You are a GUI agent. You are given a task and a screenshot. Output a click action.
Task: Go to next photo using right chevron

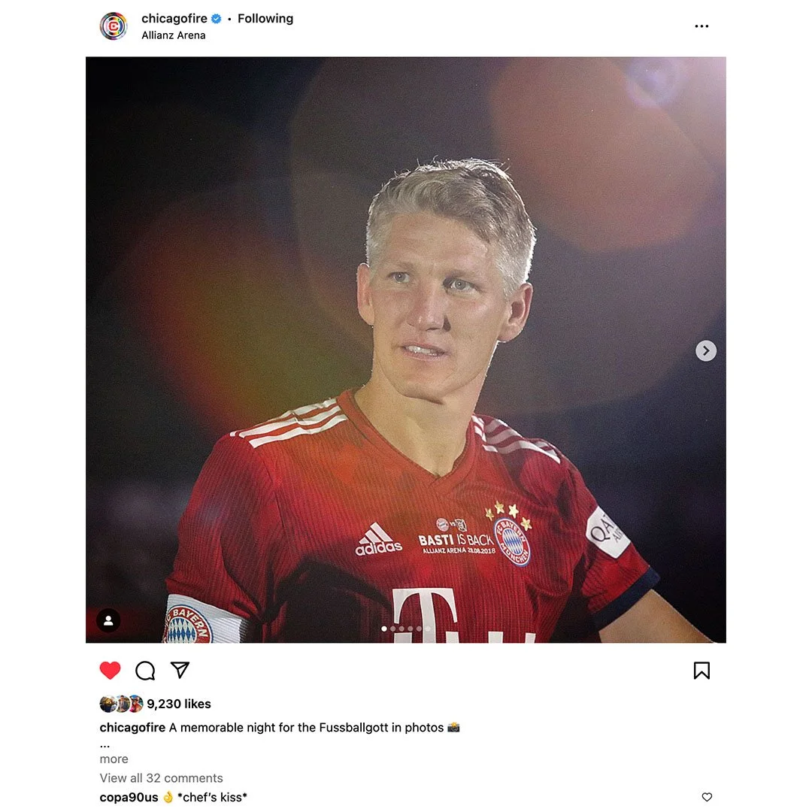706,350
